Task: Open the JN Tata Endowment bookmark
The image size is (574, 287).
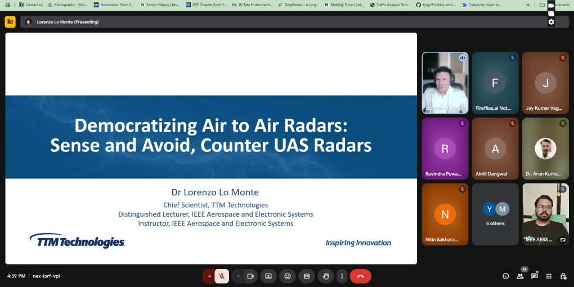Action: click(x=253, y=5)
